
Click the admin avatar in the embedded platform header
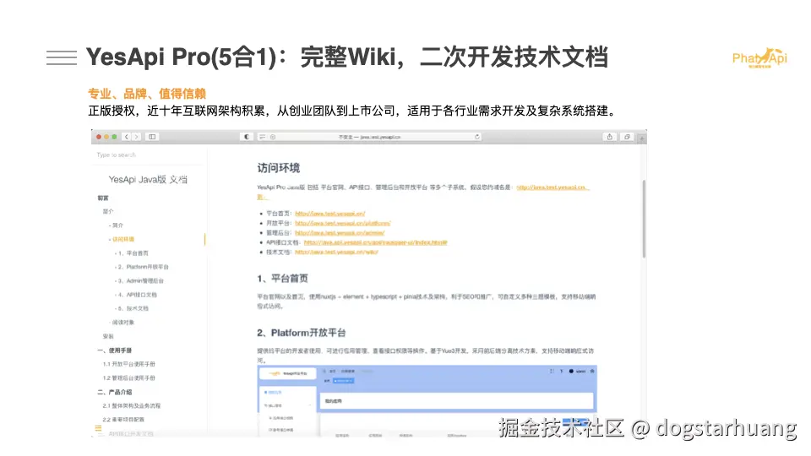(x=571, y=372)
